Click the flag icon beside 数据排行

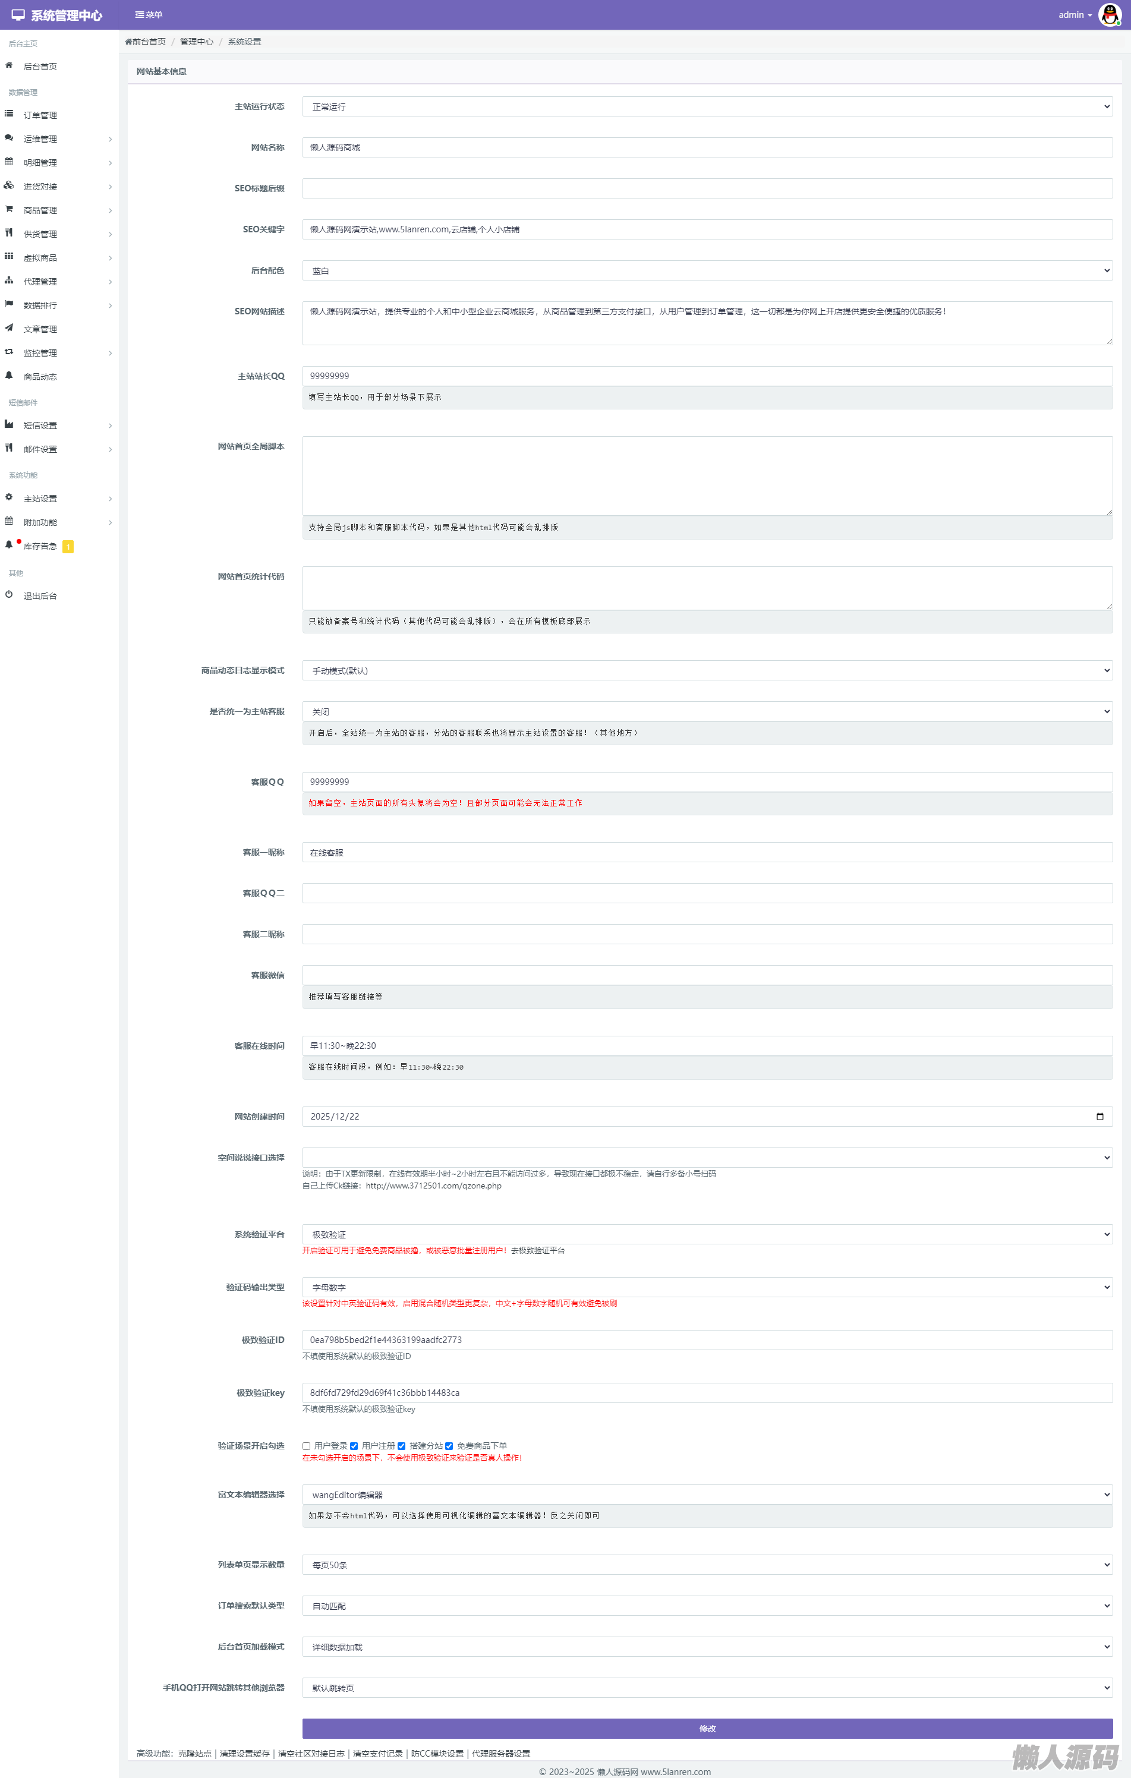pyautogui.click(x=9, y=304)
